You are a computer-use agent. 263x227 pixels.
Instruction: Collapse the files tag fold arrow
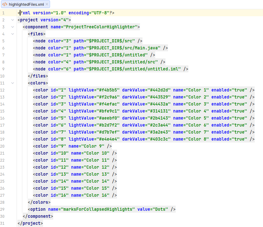click(x=12, y=34)
